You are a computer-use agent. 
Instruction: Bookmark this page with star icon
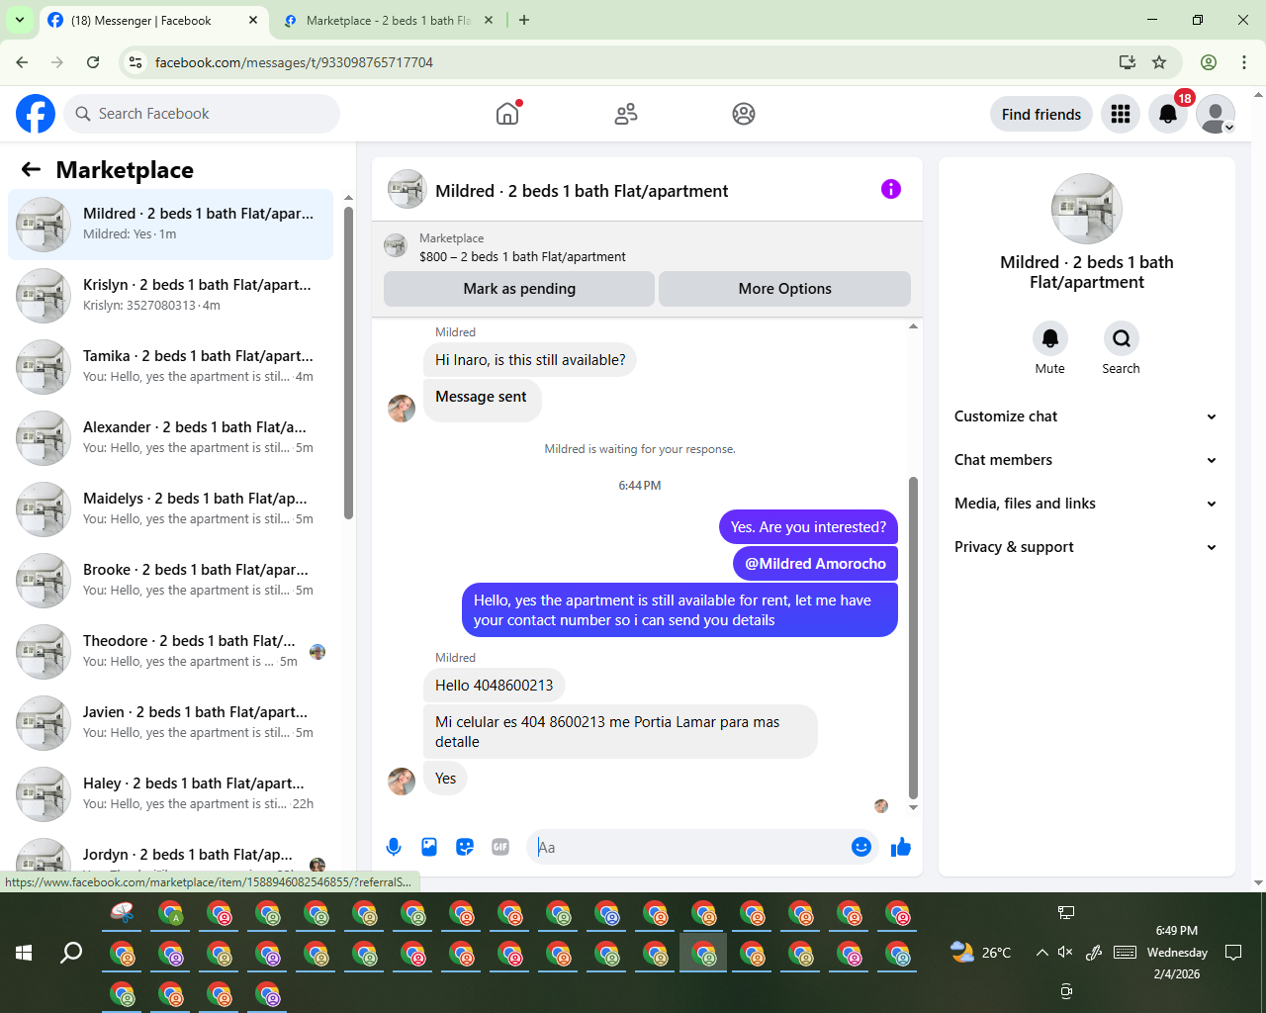click(1159, 62)
